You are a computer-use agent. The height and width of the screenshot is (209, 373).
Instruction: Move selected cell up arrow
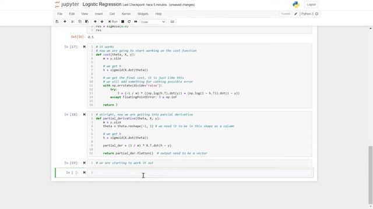tap(95, 21)
